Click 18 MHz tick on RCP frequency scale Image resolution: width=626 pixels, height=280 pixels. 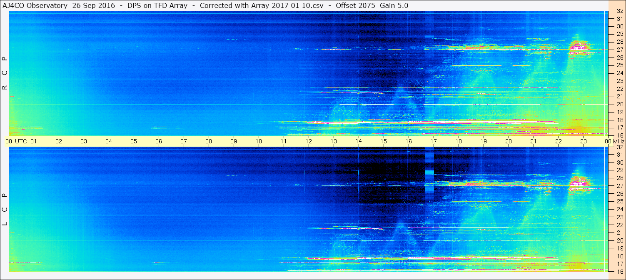pyautogui.click(x=619, y=120)
